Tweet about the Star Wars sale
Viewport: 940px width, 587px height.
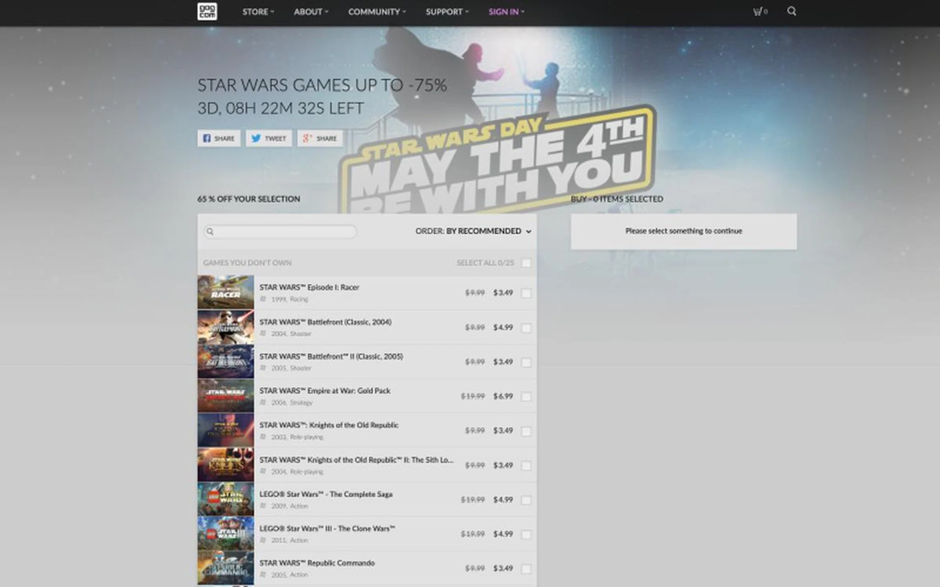268,138
